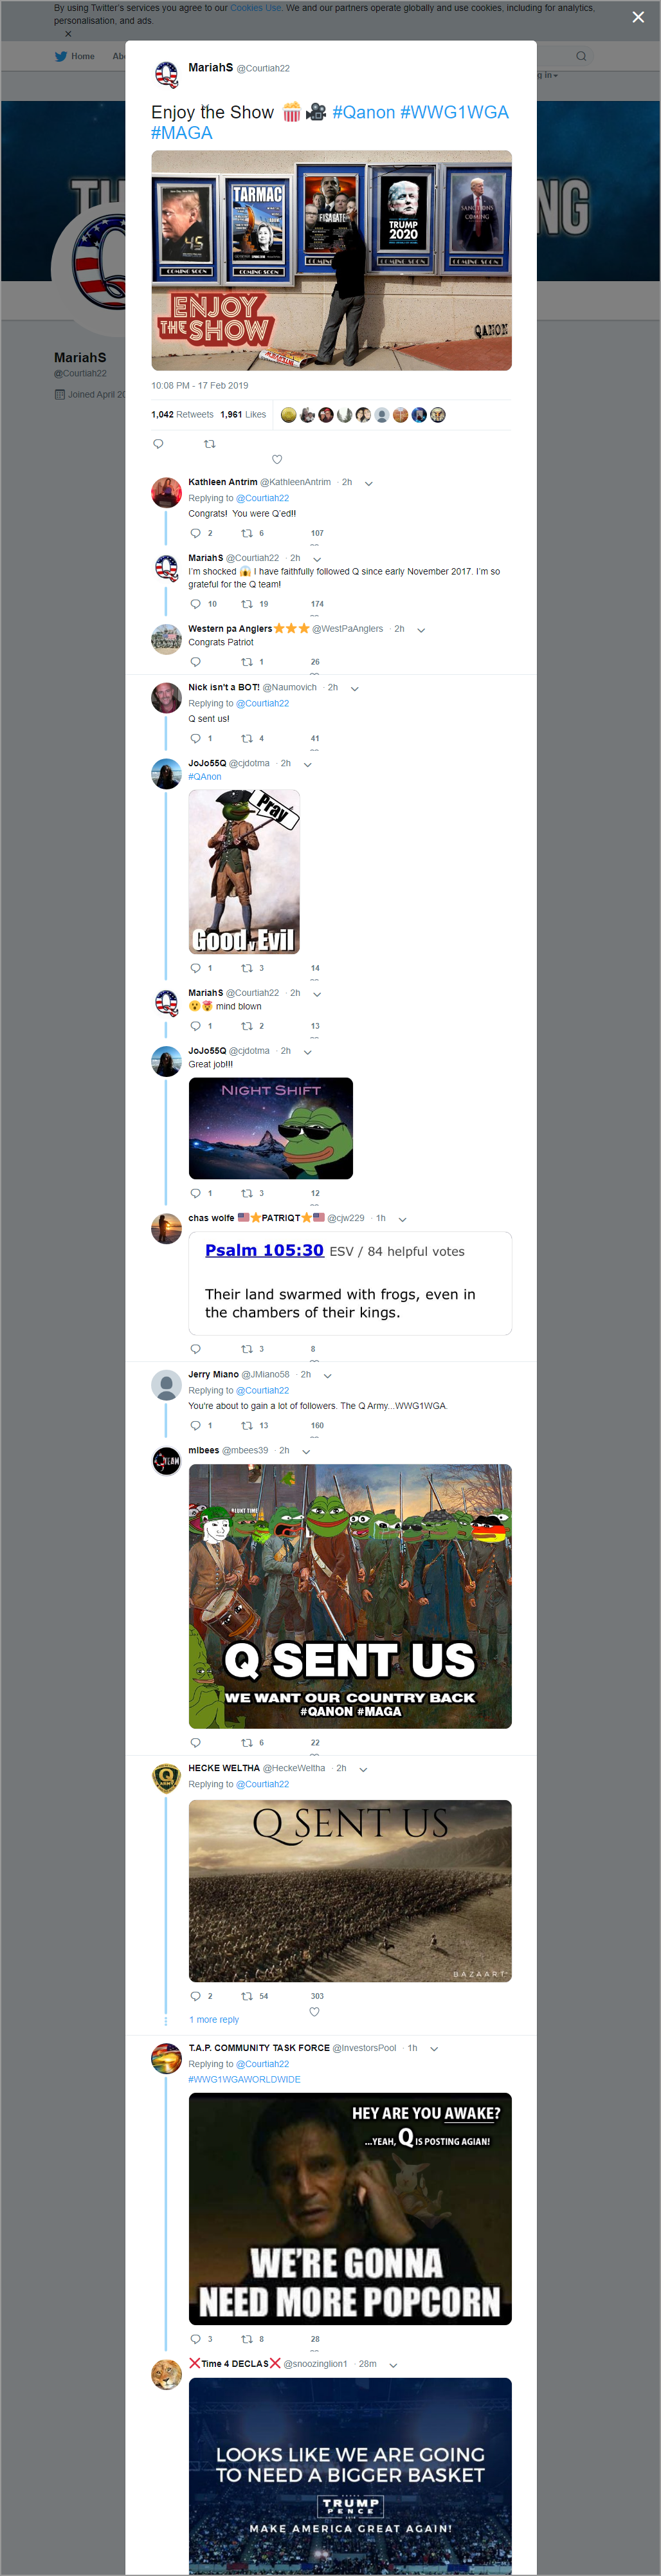661x2576 pixels.
Task: Open the #WWG1WGA hashtag link
Action: [x=454, y=112]
